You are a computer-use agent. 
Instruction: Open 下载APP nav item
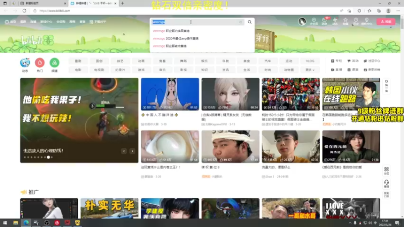(x=98, y=22)
